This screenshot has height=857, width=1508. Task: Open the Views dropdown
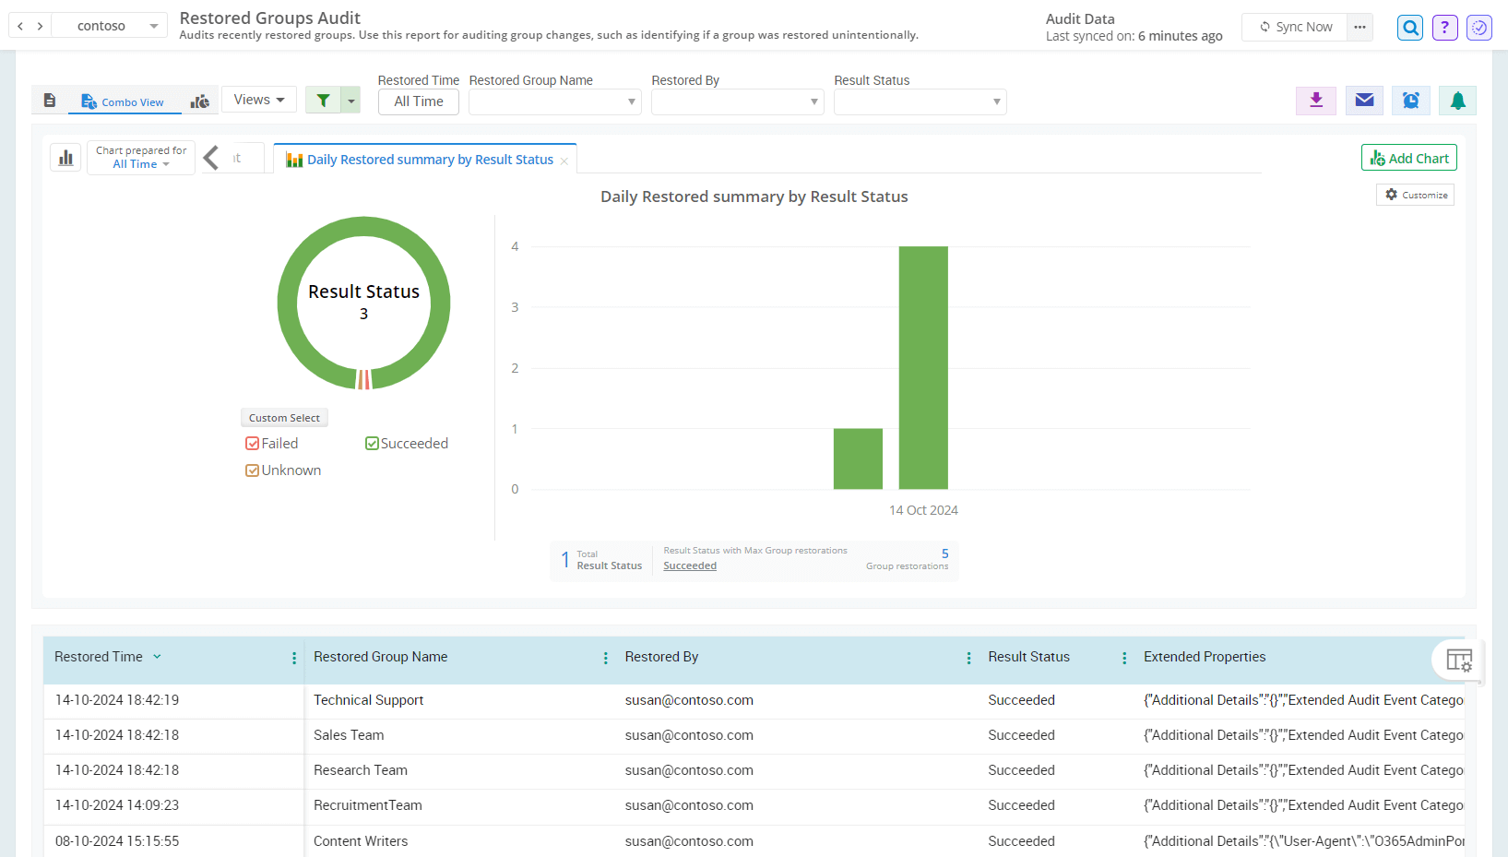[x=258, y=100]
